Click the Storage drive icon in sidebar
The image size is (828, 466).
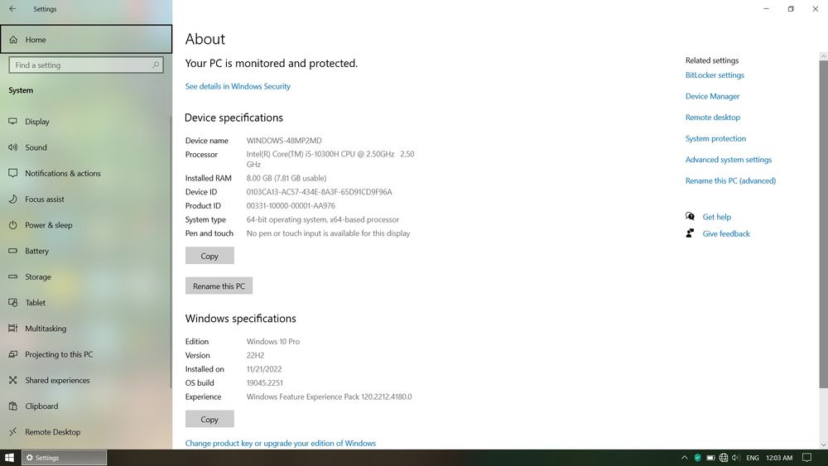tap(13, 276)
